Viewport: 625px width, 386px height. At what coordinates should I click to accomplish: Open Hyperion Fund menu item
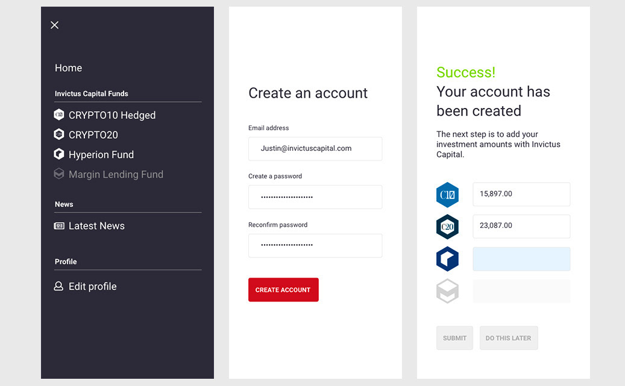coord(101,154)
